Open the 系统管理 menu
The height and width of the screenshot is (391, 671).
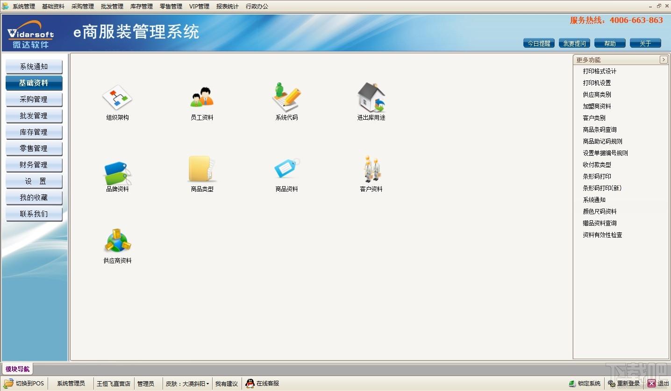(24, 7)
